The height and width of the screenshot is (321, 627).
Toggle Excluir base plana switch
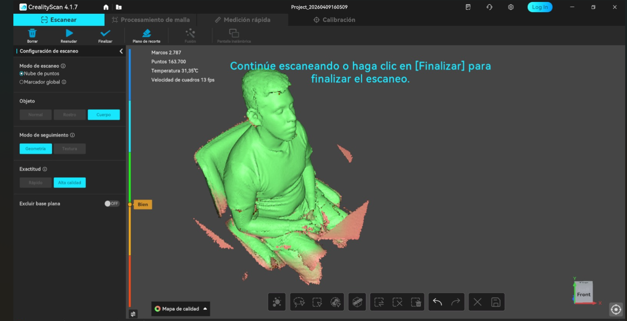(112, 203)
